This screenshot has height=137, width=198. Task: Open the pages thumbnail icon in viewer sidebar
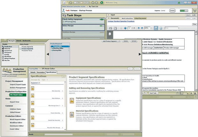click(x=110, y=34)
